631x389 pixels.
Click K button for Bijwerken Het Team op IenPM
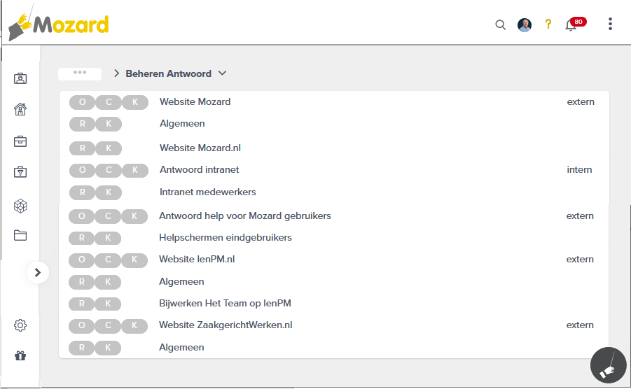108,304
